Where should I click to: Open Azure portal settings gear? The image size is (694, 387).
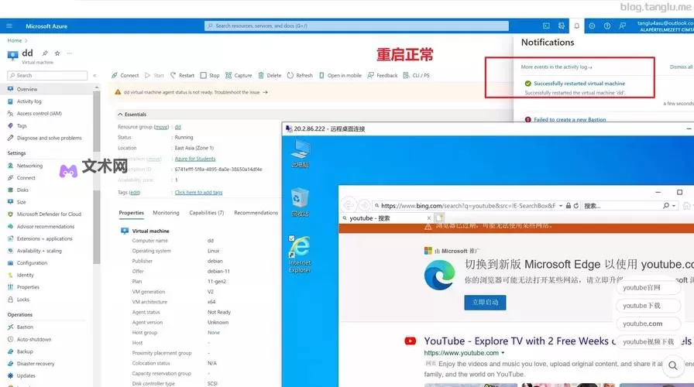[x=592, y=26]
